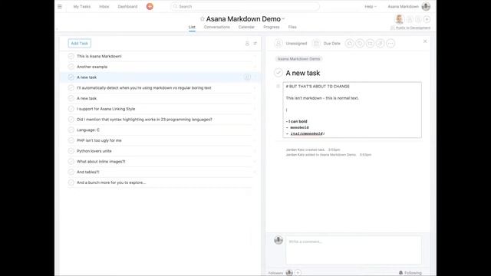The width and height of the screenshot is (491, 276).
Task: Click the tag icon in task toolbar
Action: (360, 44)
